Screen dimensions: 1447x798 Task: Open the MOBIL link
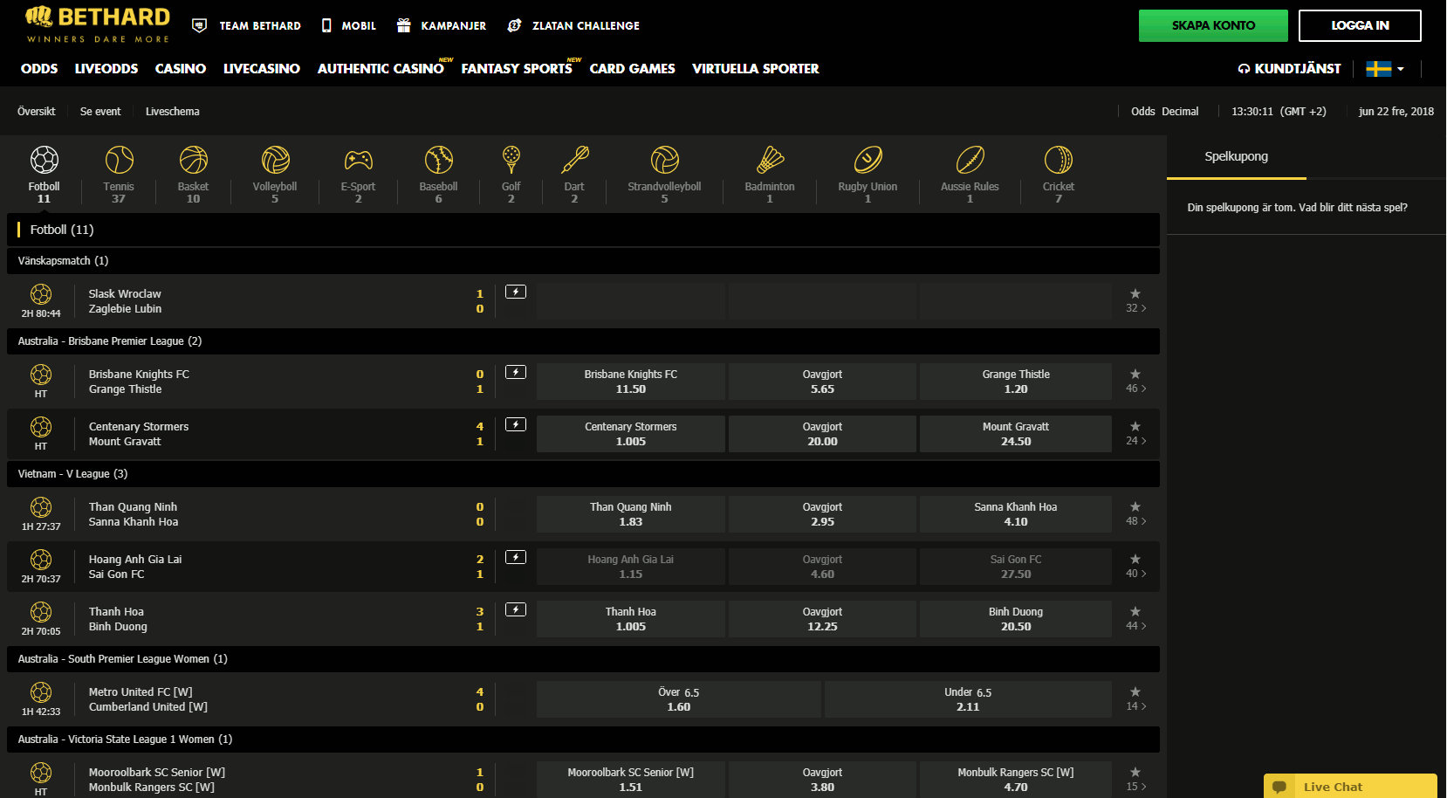point(349,26)
